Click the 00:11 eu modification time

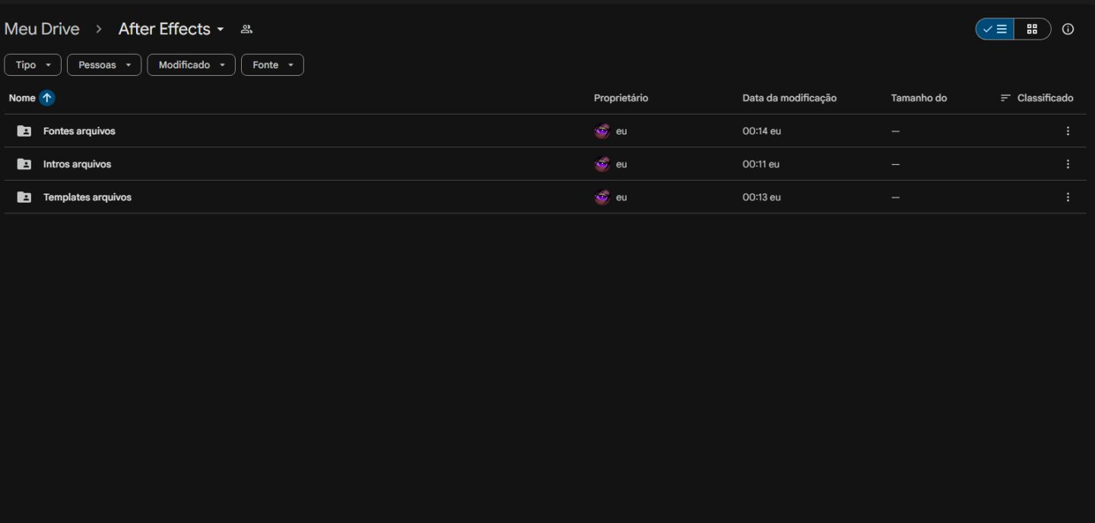point(761,164)
